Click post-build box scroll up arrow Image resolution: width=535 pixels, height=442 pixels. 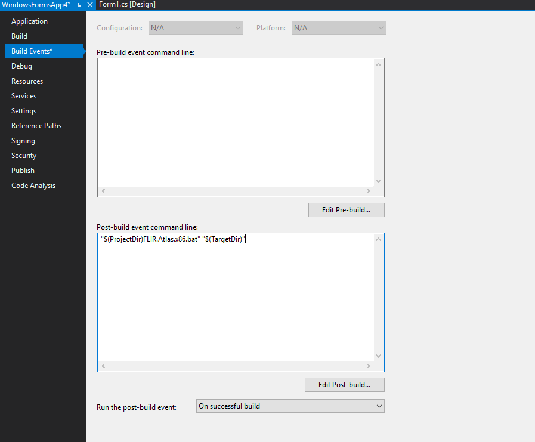[378, 239]
